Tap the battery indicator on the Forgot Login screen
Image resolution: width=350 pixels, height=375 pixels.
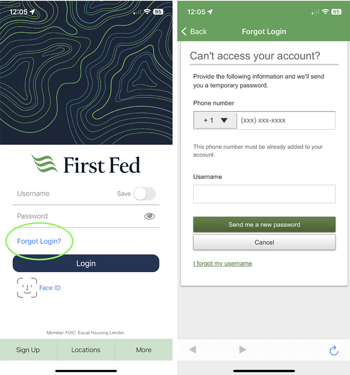click(336, 12)
